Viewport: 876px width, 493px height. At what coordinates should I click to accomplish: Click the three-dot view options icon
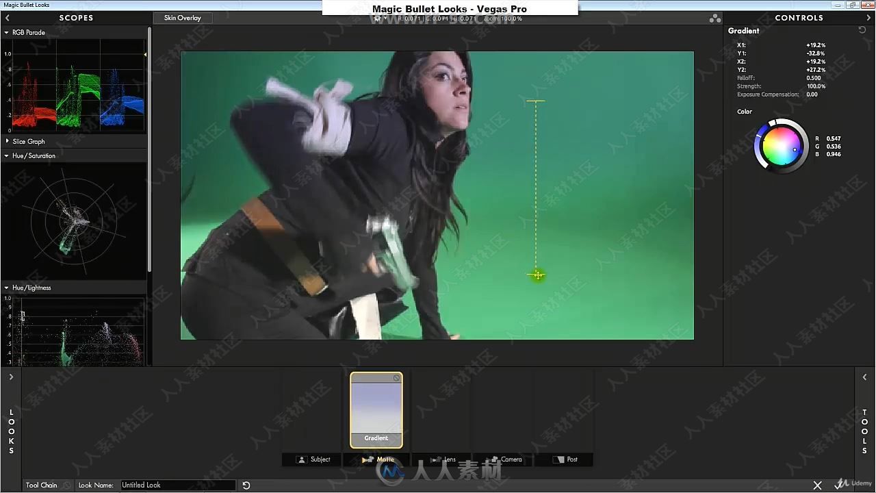point(714,18)
